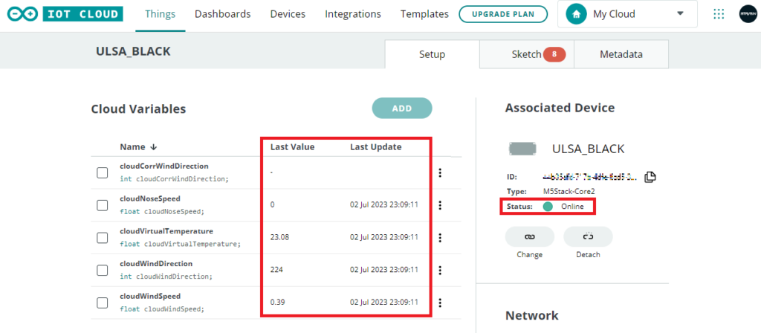Open options menu for cloudWindSpeed row
This screenshot has height=333, width=761.
[440, 303]
